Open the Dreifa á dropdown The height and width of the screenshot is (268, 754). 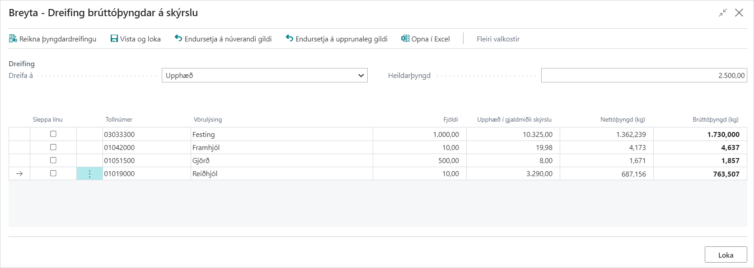click(264, 75)
